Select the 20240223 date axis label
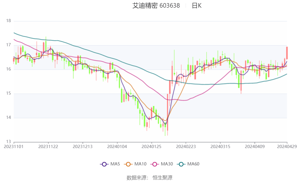 pyautogui.click(x=186, y=147)
